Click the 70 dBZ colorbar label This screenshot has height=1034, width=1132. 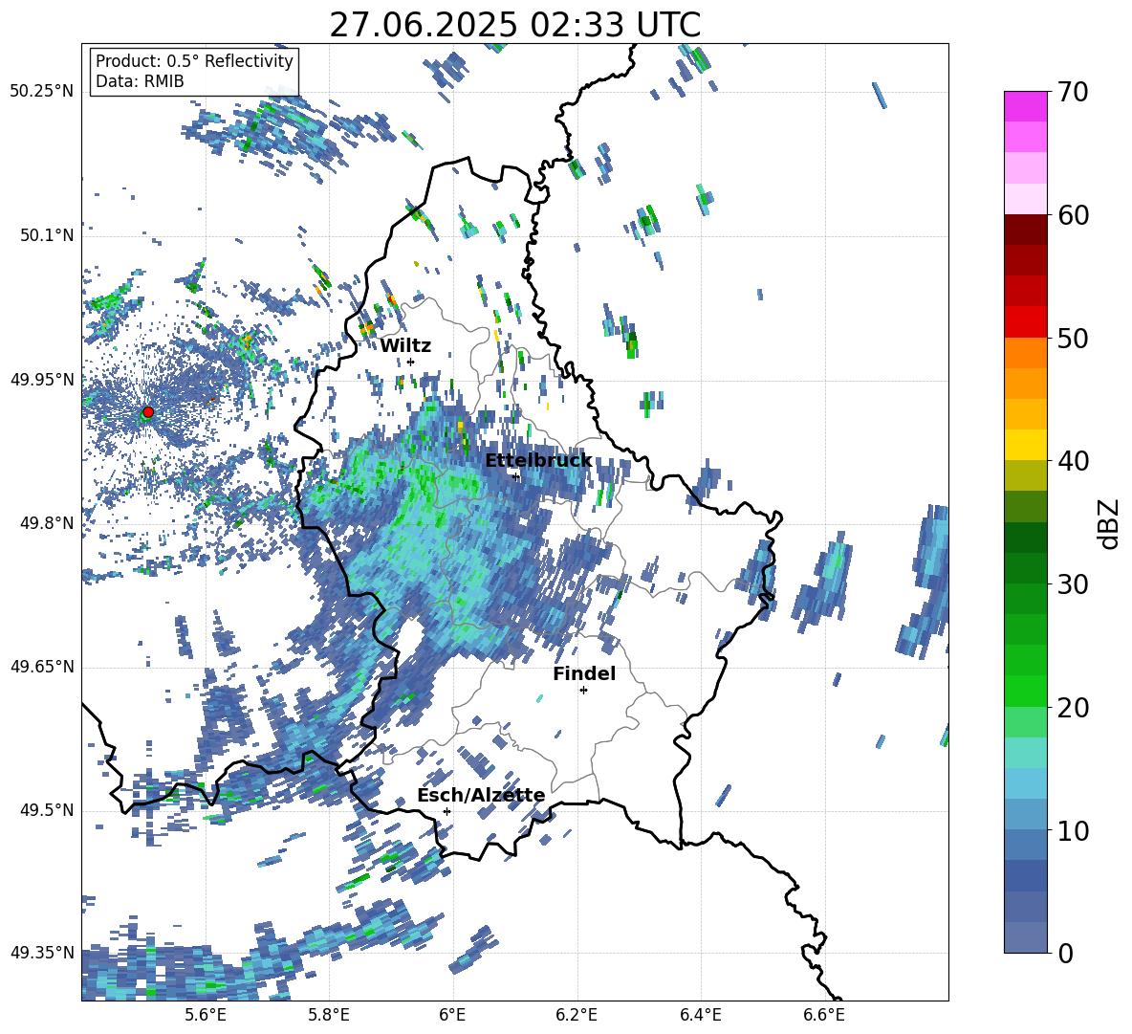pyautogui.click(x=1073, y=92)
